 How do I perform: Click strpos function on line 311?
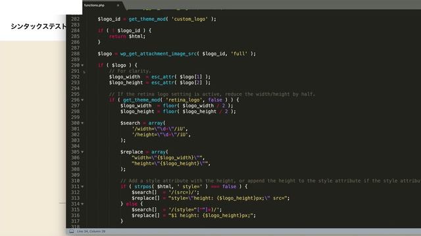(143, 186)
